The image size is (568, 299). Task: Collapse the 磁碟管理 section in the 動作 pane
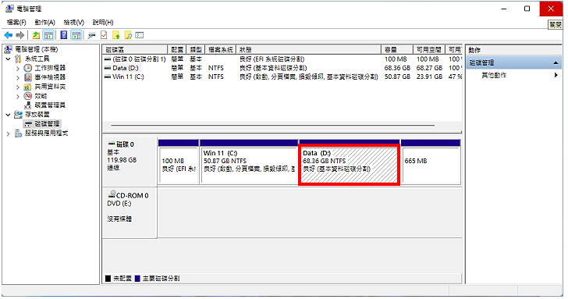tap(556, 62)
